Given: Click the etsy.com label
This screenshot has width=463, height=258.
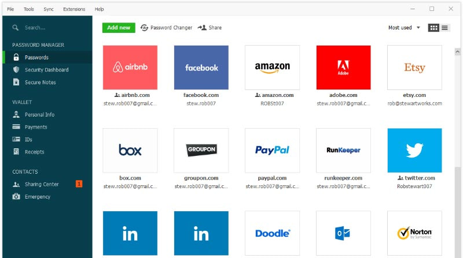Looking at the screenshot, I should (414, 95).
